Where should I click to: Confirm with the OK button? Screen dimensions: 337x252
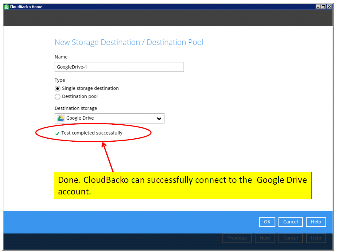[267, 222]
